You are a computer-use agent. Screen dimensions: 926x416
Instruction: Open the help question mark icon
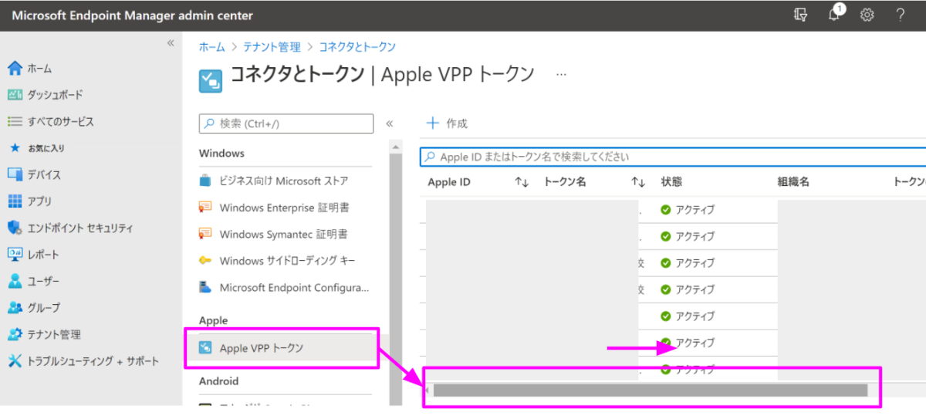[900, 15]
